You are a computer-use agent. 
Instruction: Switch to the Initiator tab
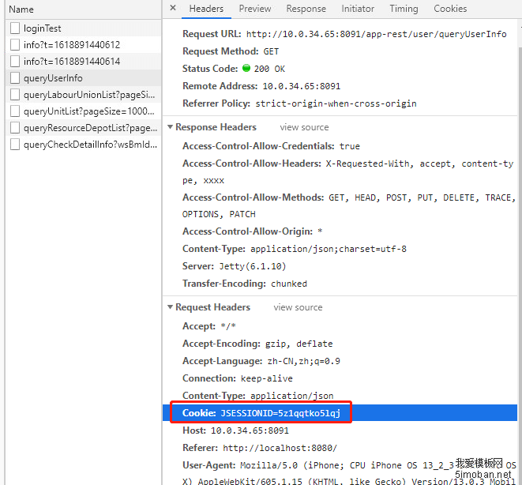[358, 9]
